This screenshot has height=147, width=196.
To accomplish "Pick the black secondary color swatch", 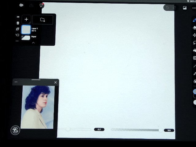I will tap(194, 96).
